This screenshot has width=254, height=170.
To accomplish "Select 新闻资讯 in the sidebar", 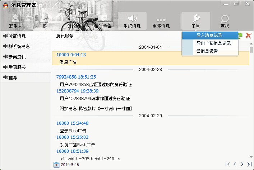I will coord(26,57).
